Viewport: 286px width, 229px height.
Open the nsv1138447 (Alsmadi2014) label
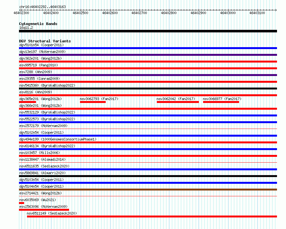(x=42, y=159)
